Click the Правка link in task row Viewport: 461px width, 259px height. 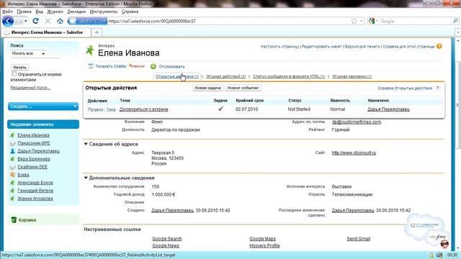[x=95, y=109]
